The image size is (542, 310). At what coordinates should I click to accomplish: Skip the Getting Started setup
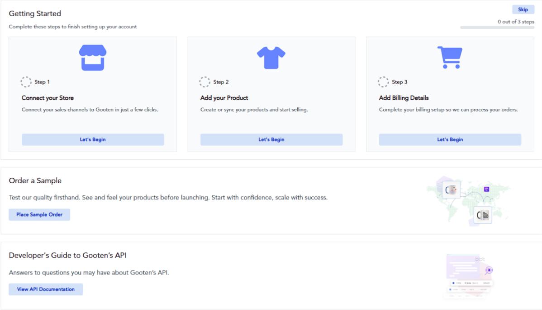[x=523, y=10]
